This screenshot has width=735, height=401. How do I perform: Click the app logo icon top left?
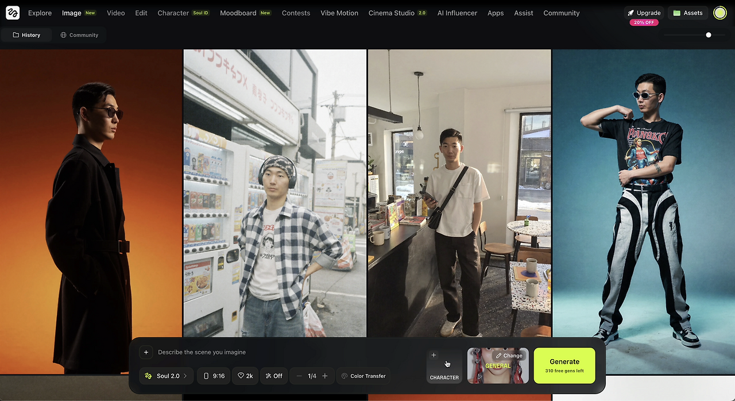[12, 12]
